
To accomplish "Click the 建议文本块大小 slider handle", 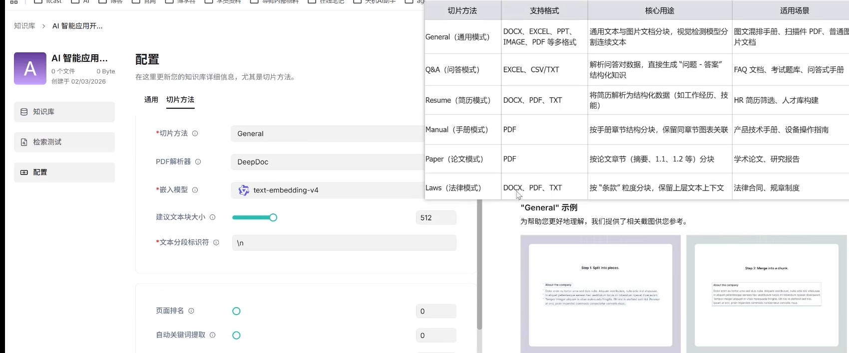I will click(273, 217).
